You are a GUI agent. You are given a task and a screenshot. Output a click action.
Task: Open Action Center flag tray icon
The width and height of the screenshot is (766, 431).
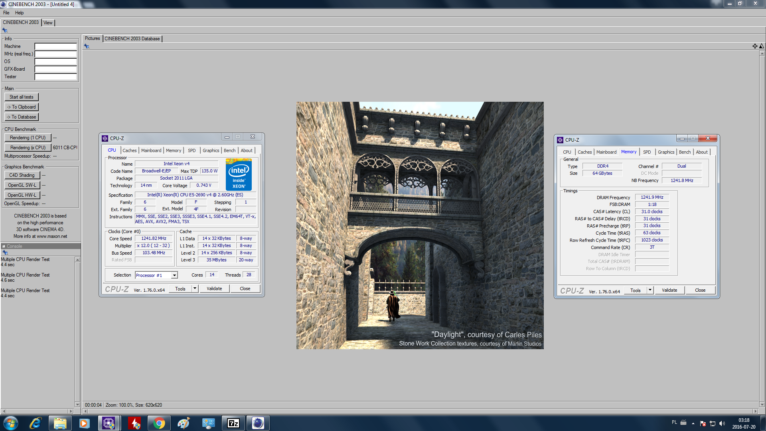coord(703,423)
